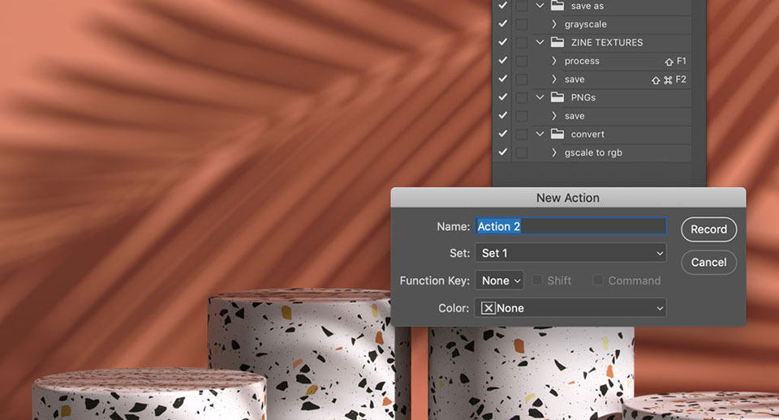Expand the process action steps

554,61
